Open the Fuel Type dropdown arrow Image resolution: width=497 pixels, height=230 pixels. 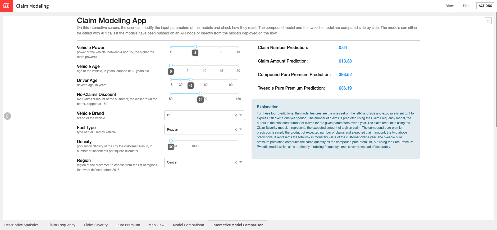[241, 130]
